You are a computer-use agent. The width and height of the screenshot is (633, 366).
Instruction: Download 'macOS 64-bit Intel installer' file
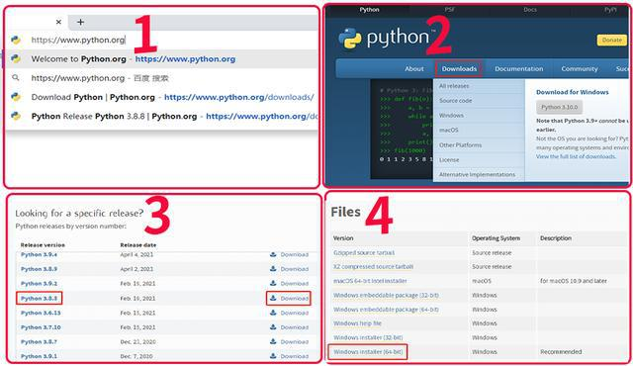(x=370, y=281)
